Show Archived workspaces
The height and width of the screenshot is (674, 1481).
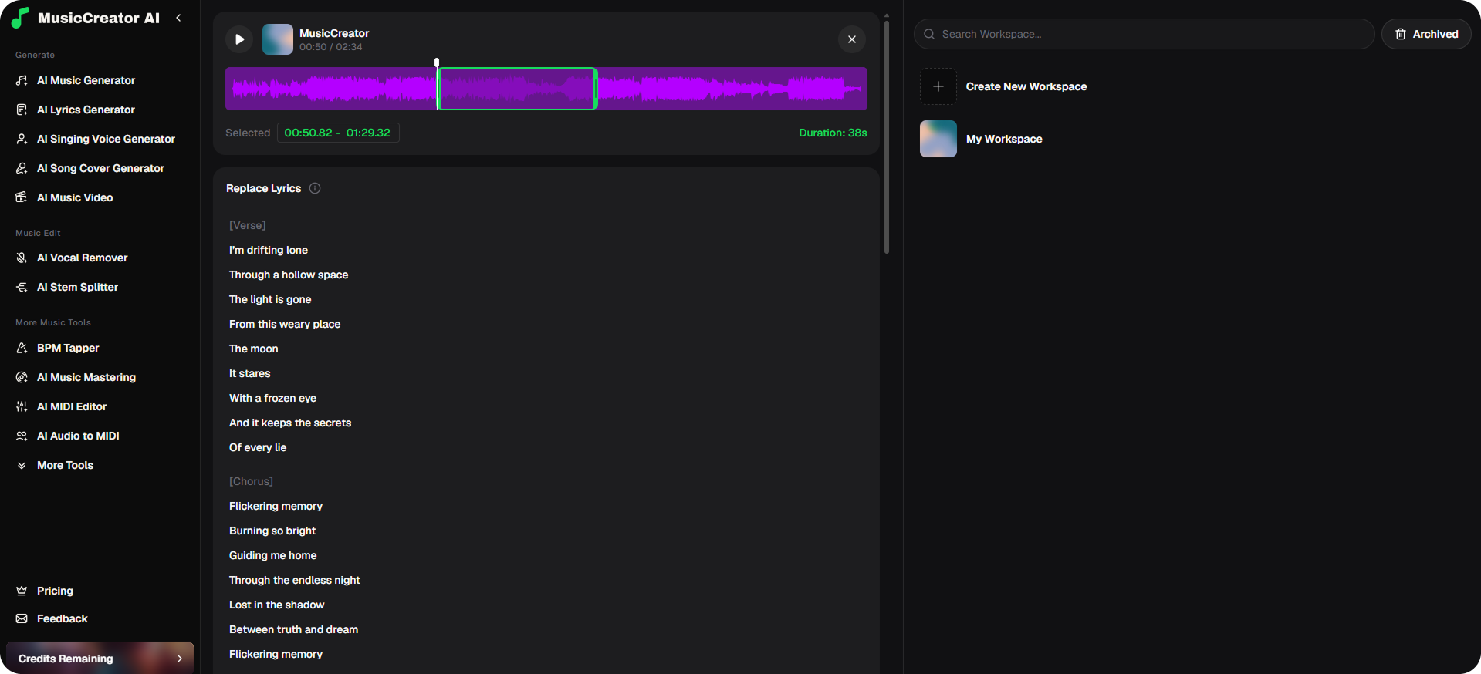(x=1425, y=34)
